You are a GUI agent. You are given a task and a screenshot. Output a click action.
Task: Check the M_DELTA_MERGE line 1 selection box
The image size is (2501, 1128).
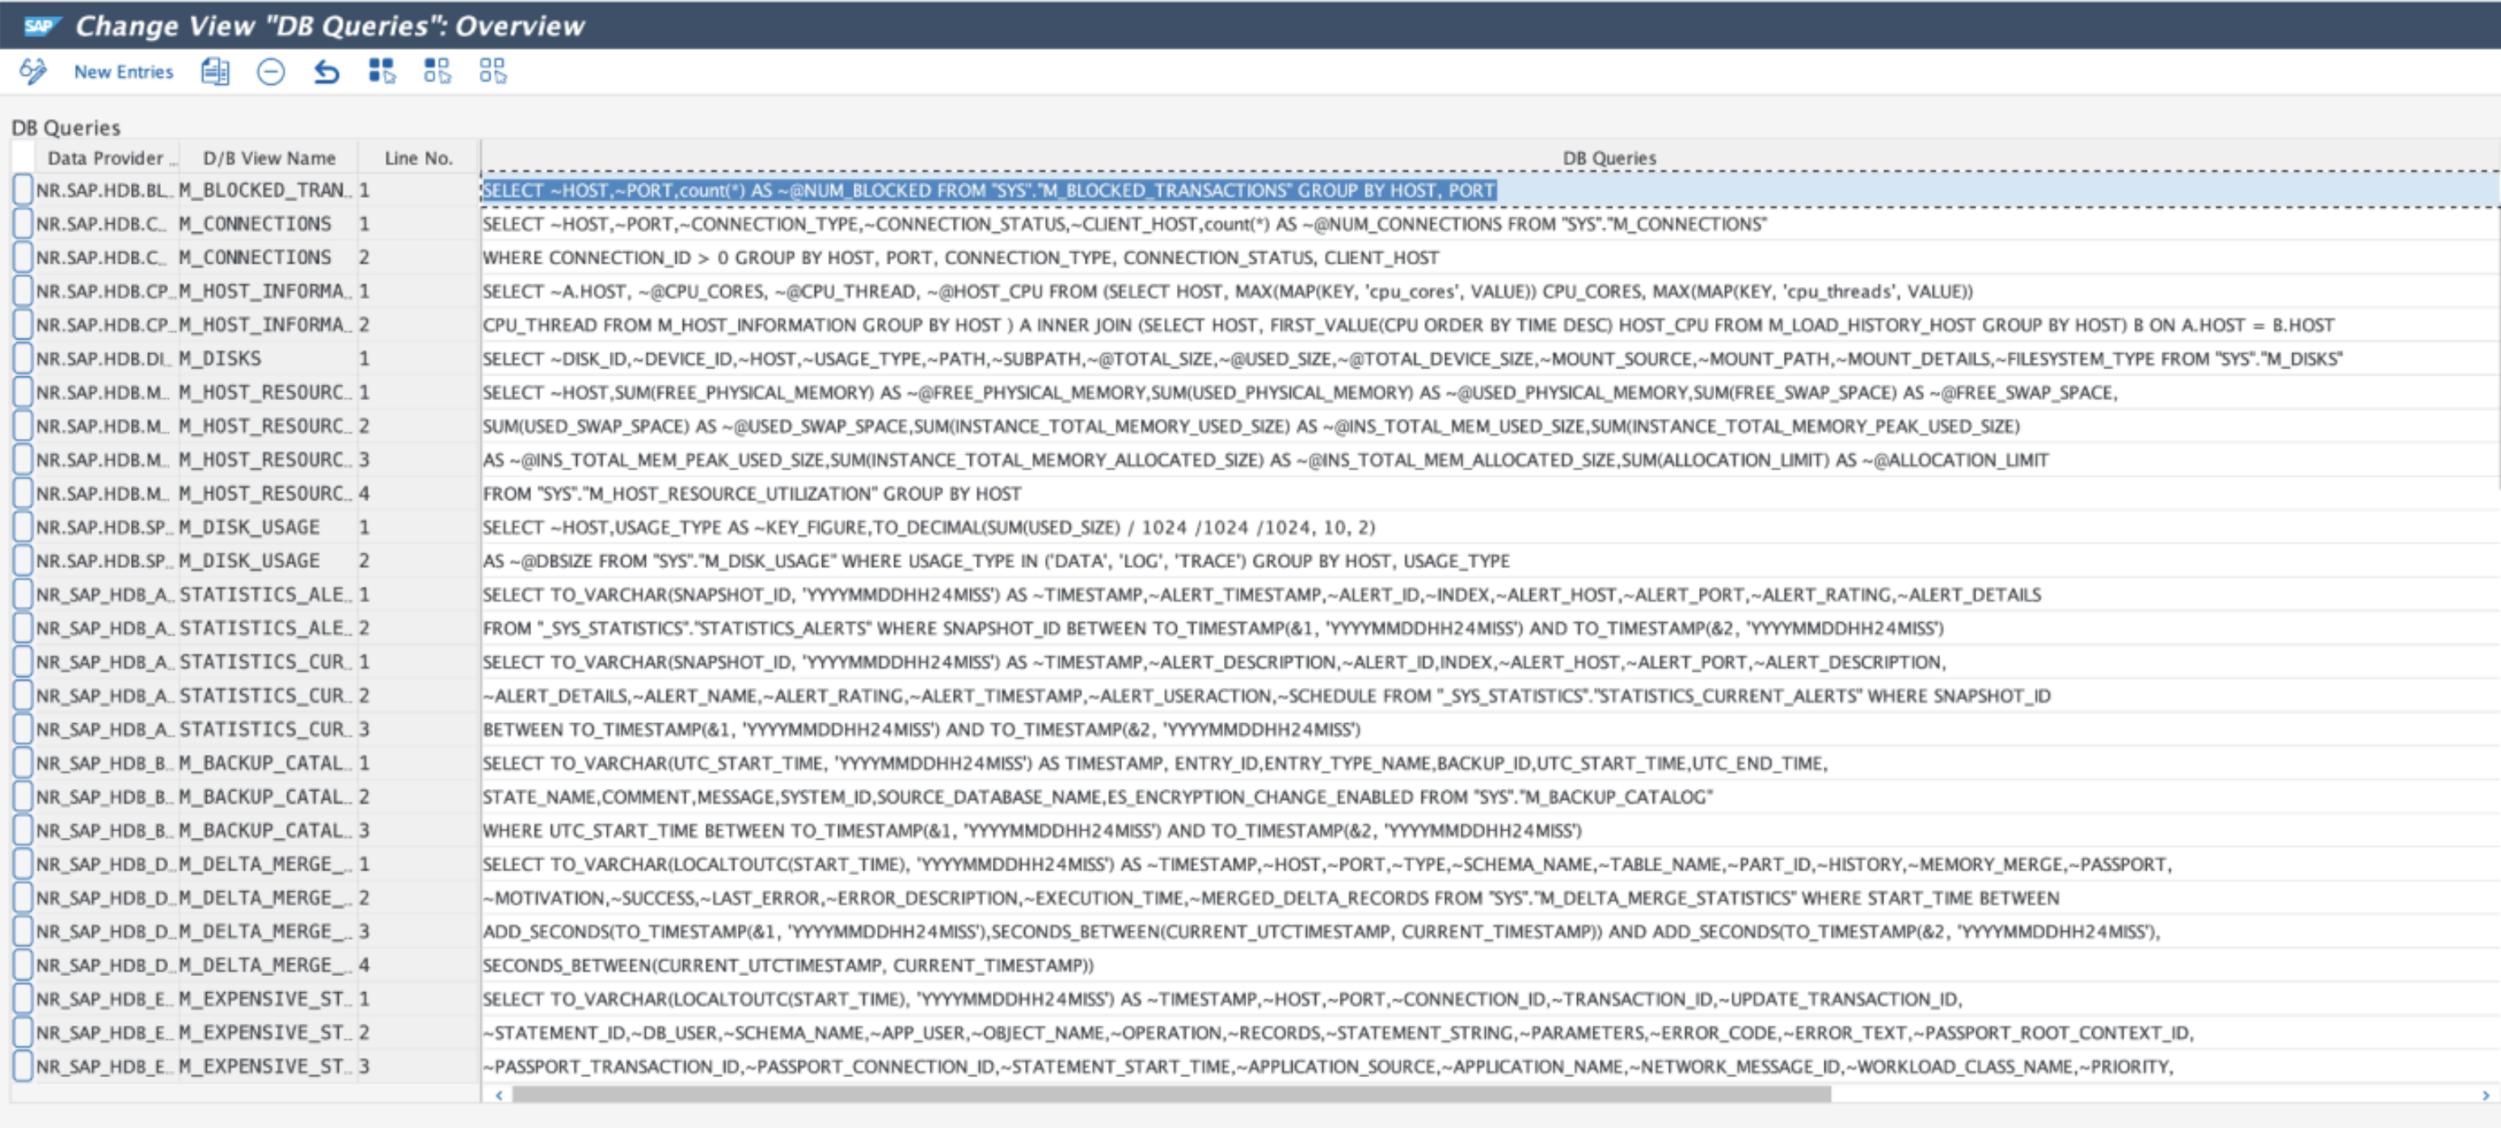(23, 864)
